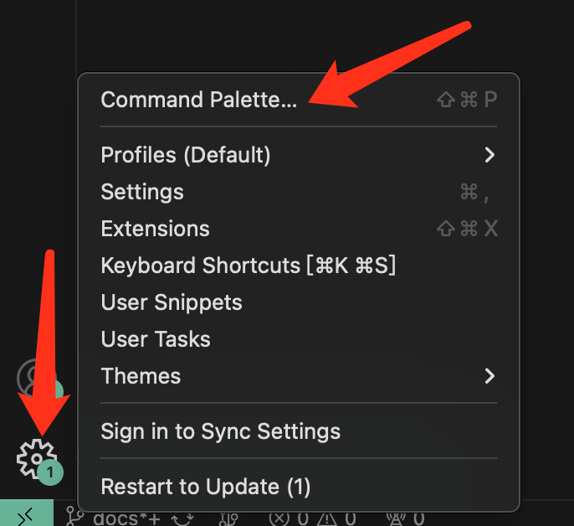Click the source control graph icon in status bar
Viewport: 574px width, 526px height.
pos(228,519)
